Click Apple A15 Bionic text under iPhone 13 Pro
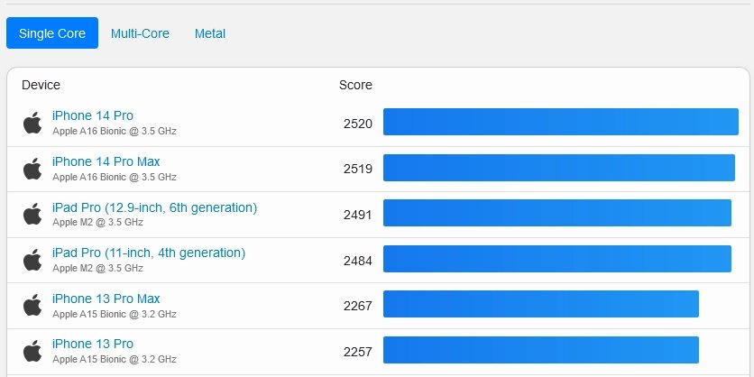Screen dimensions: 754x377 pos(115,359)
